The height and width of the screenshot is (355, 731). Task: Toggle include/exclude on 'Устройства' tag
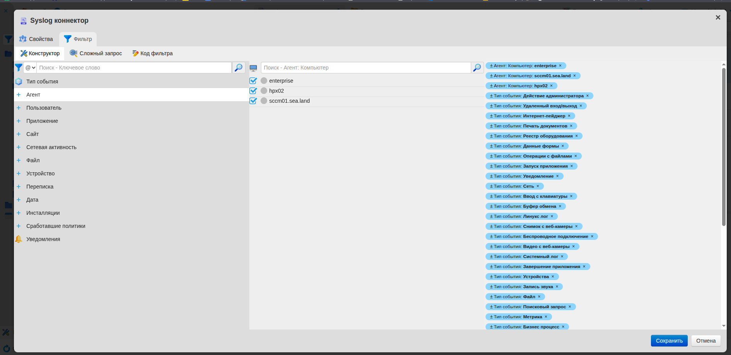tap(491, 277)
